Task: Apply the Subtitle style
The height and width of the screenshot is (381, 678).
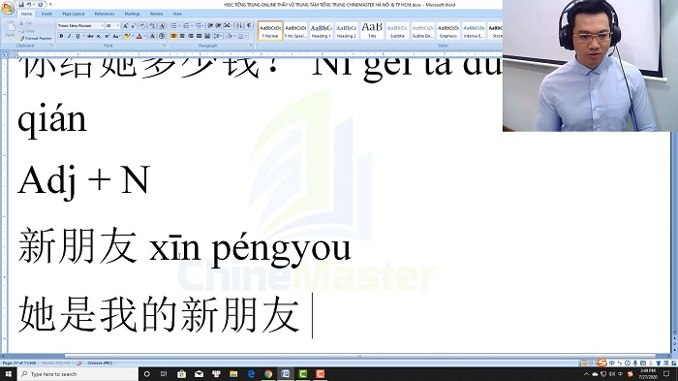Action: click(397, 31)
